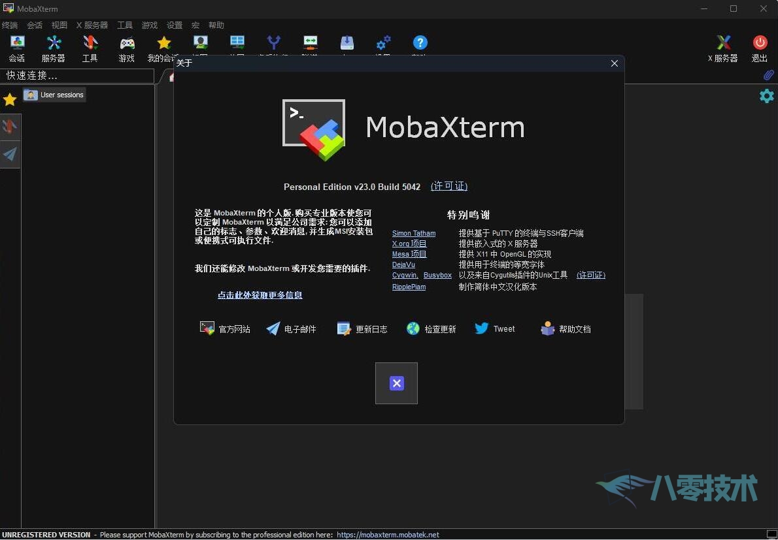Click the 服务器 servers toolbar icon
This screenshot has width=778, height=540.
point(54,48)
